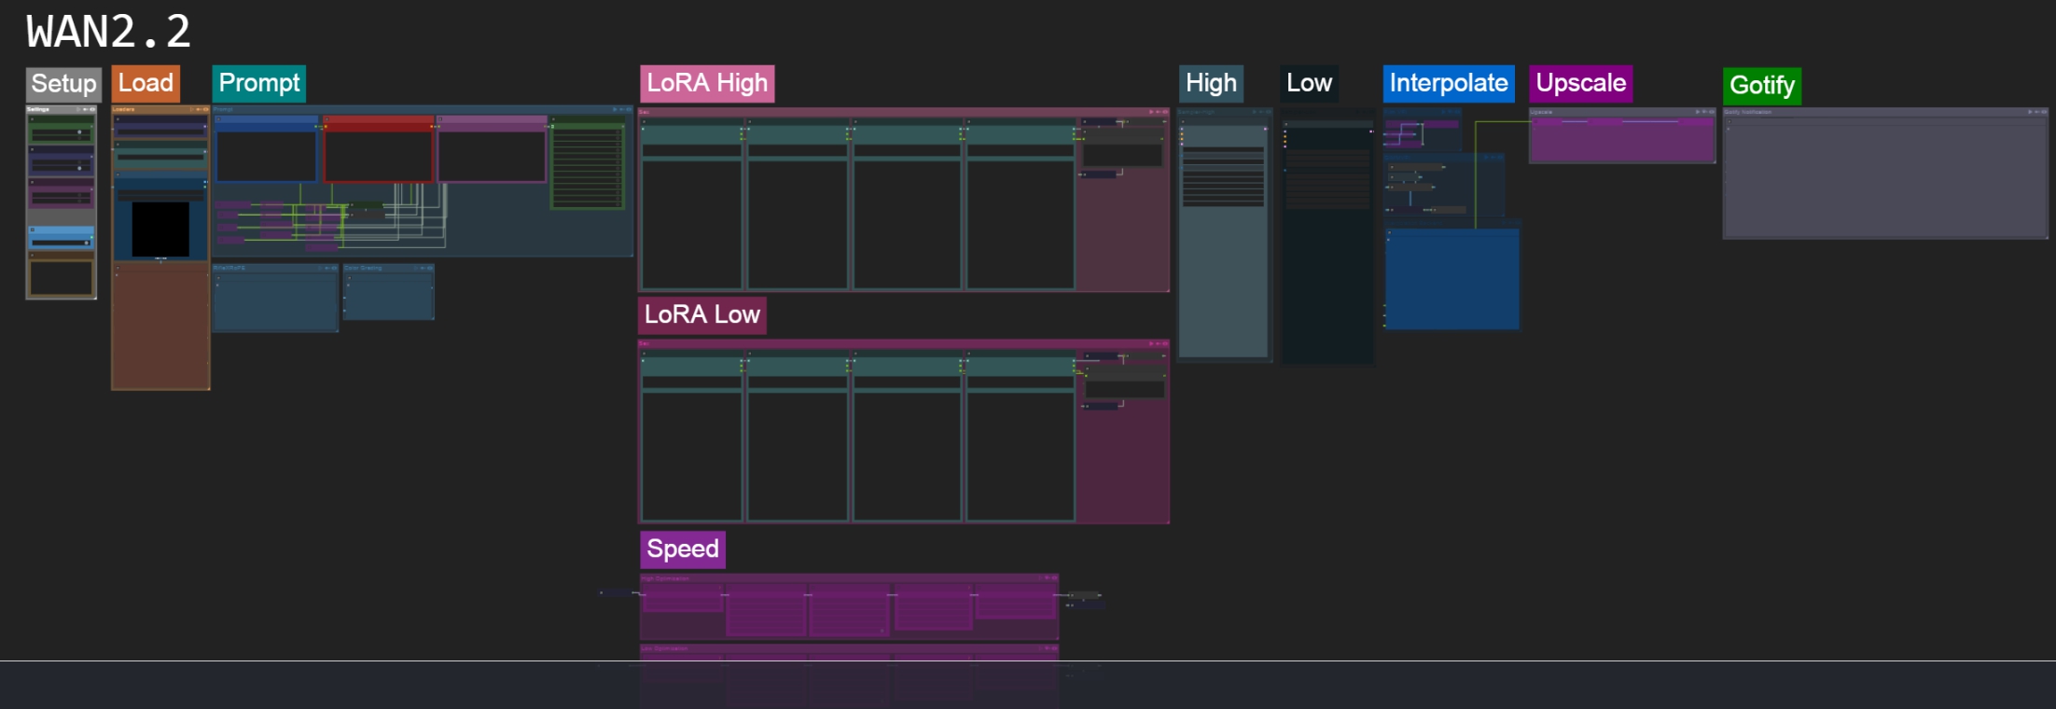Click the black image preview in Loaders
The width and height of the screenshot is (2056, 709).
click(160, 229)
